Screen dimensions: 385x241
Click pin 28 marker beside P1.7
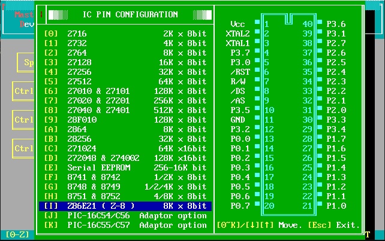(x=320, y=136)
